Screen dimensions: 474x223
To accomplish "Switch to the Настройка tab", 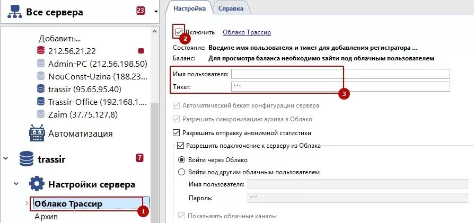I will pyautogui.click(x=189, y=8).
